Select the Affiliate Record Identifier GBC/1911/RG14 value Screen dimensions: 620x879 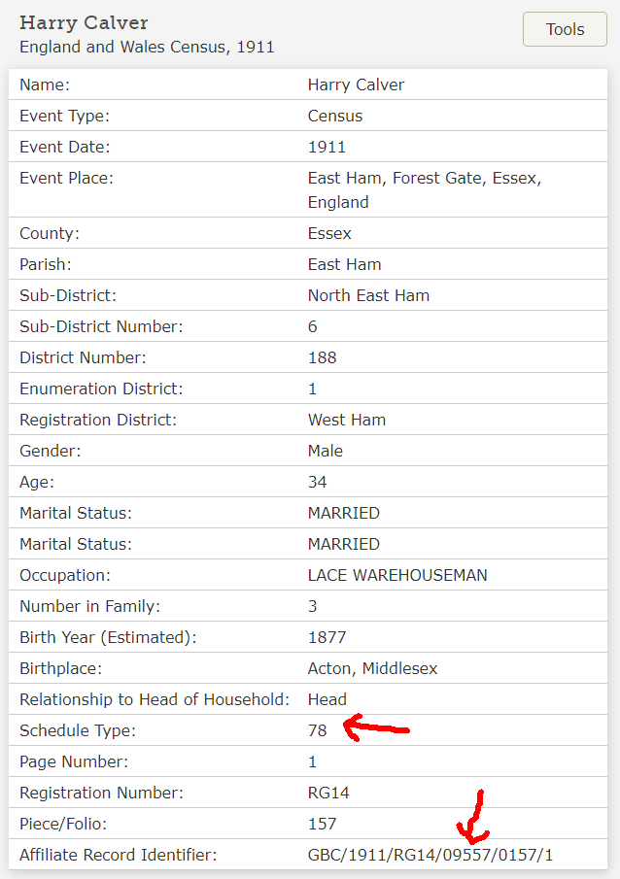pos(431,855)
